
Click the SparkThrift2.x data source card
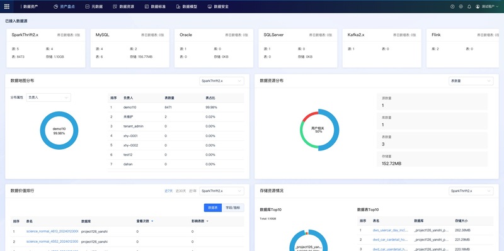46,48
